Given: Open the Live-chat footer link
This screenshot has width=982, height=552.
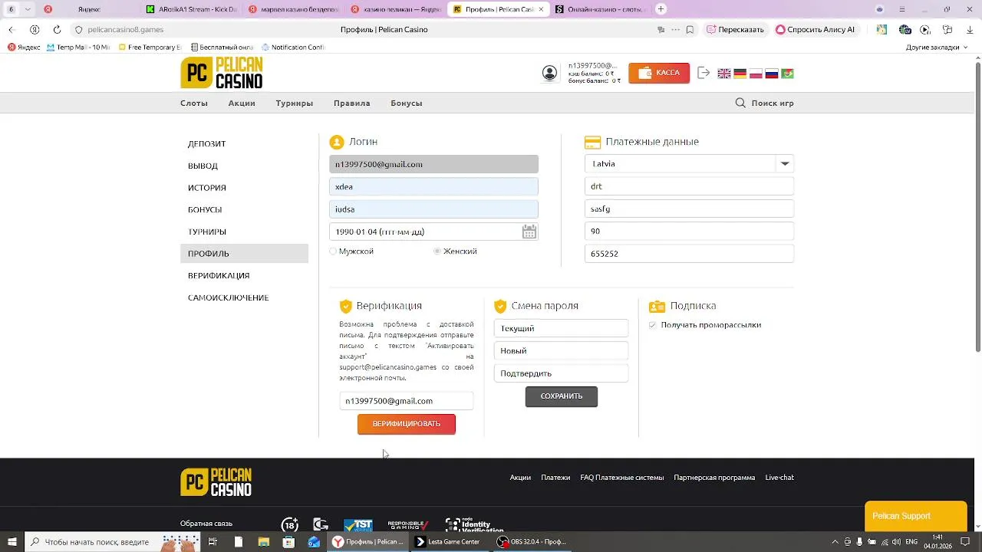Looking at the screenshot, I should 779,478.
